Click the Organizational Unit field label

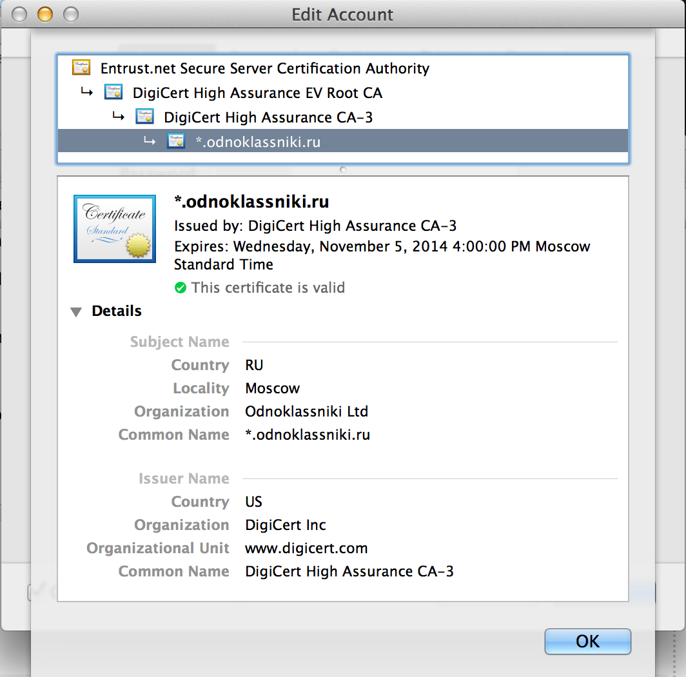pos(157,548)
